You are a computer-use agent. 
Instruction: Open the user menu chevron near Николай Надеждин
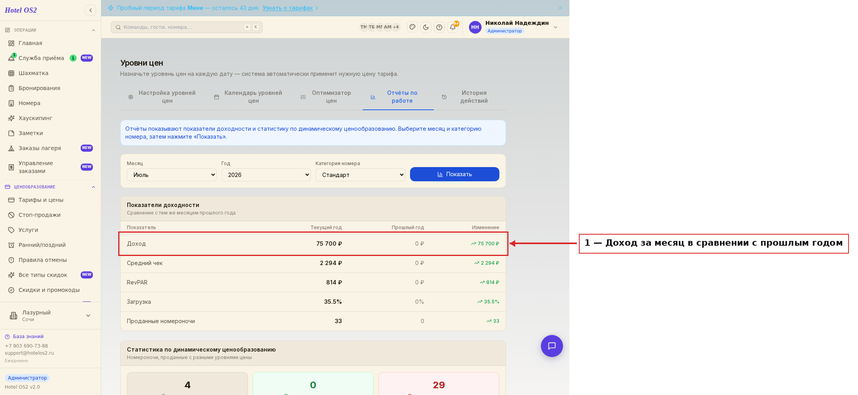click(556, 27)
